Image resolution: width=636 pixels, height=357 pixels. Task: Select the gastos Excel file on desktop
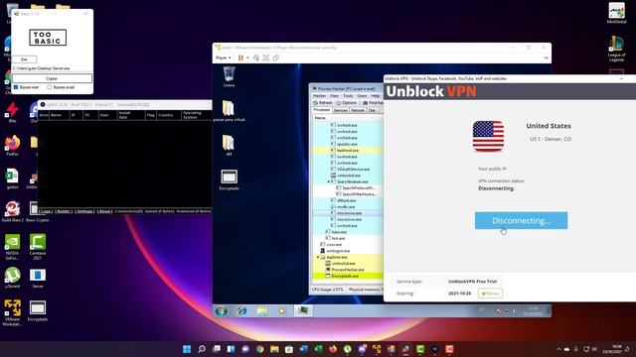[x=12, y=178]
